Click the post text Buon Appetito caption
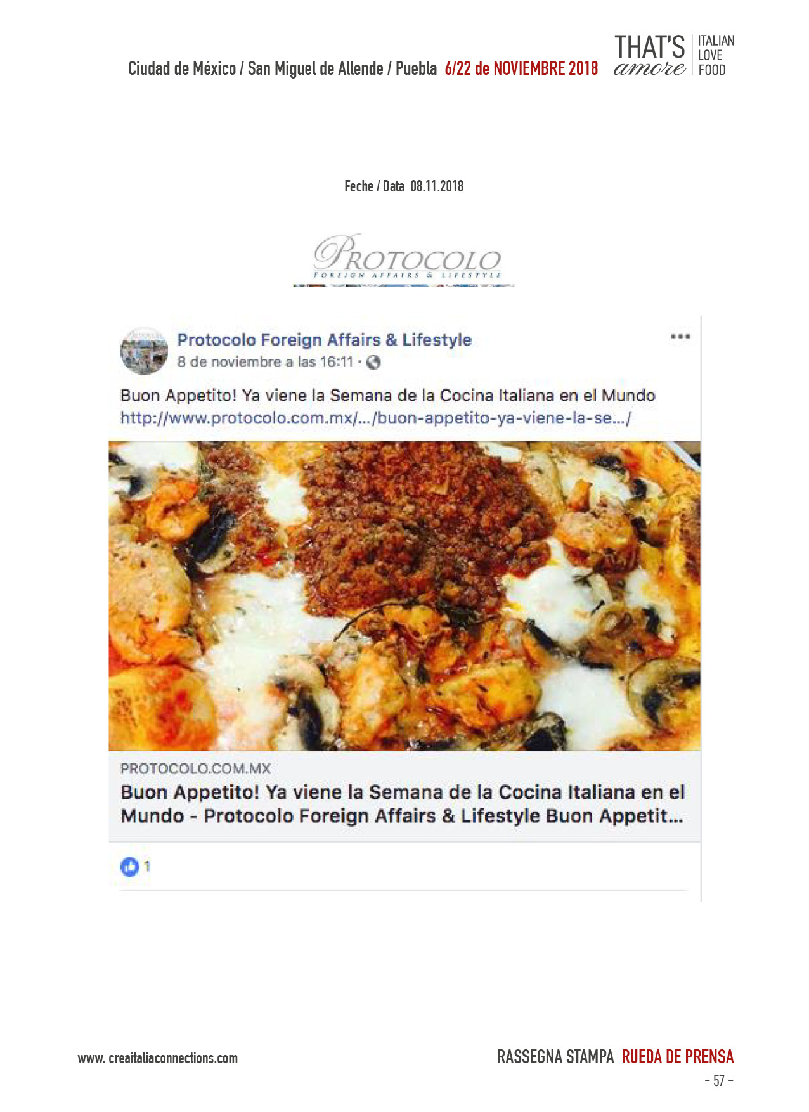 click(388, 396)
